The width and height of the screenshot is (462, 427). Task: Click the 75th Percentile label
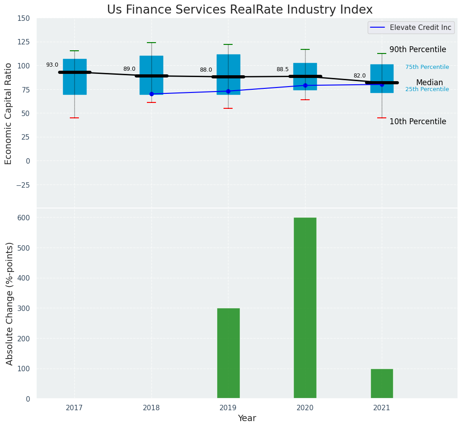pos(427,67)
